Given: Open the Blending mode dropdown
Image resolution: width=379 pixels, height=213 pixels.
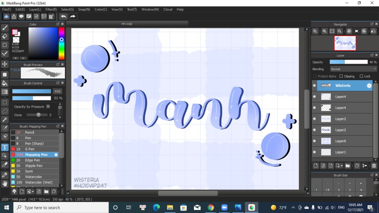Looking at the screenshot, I should pyautogui.click(x=353, y=69).
